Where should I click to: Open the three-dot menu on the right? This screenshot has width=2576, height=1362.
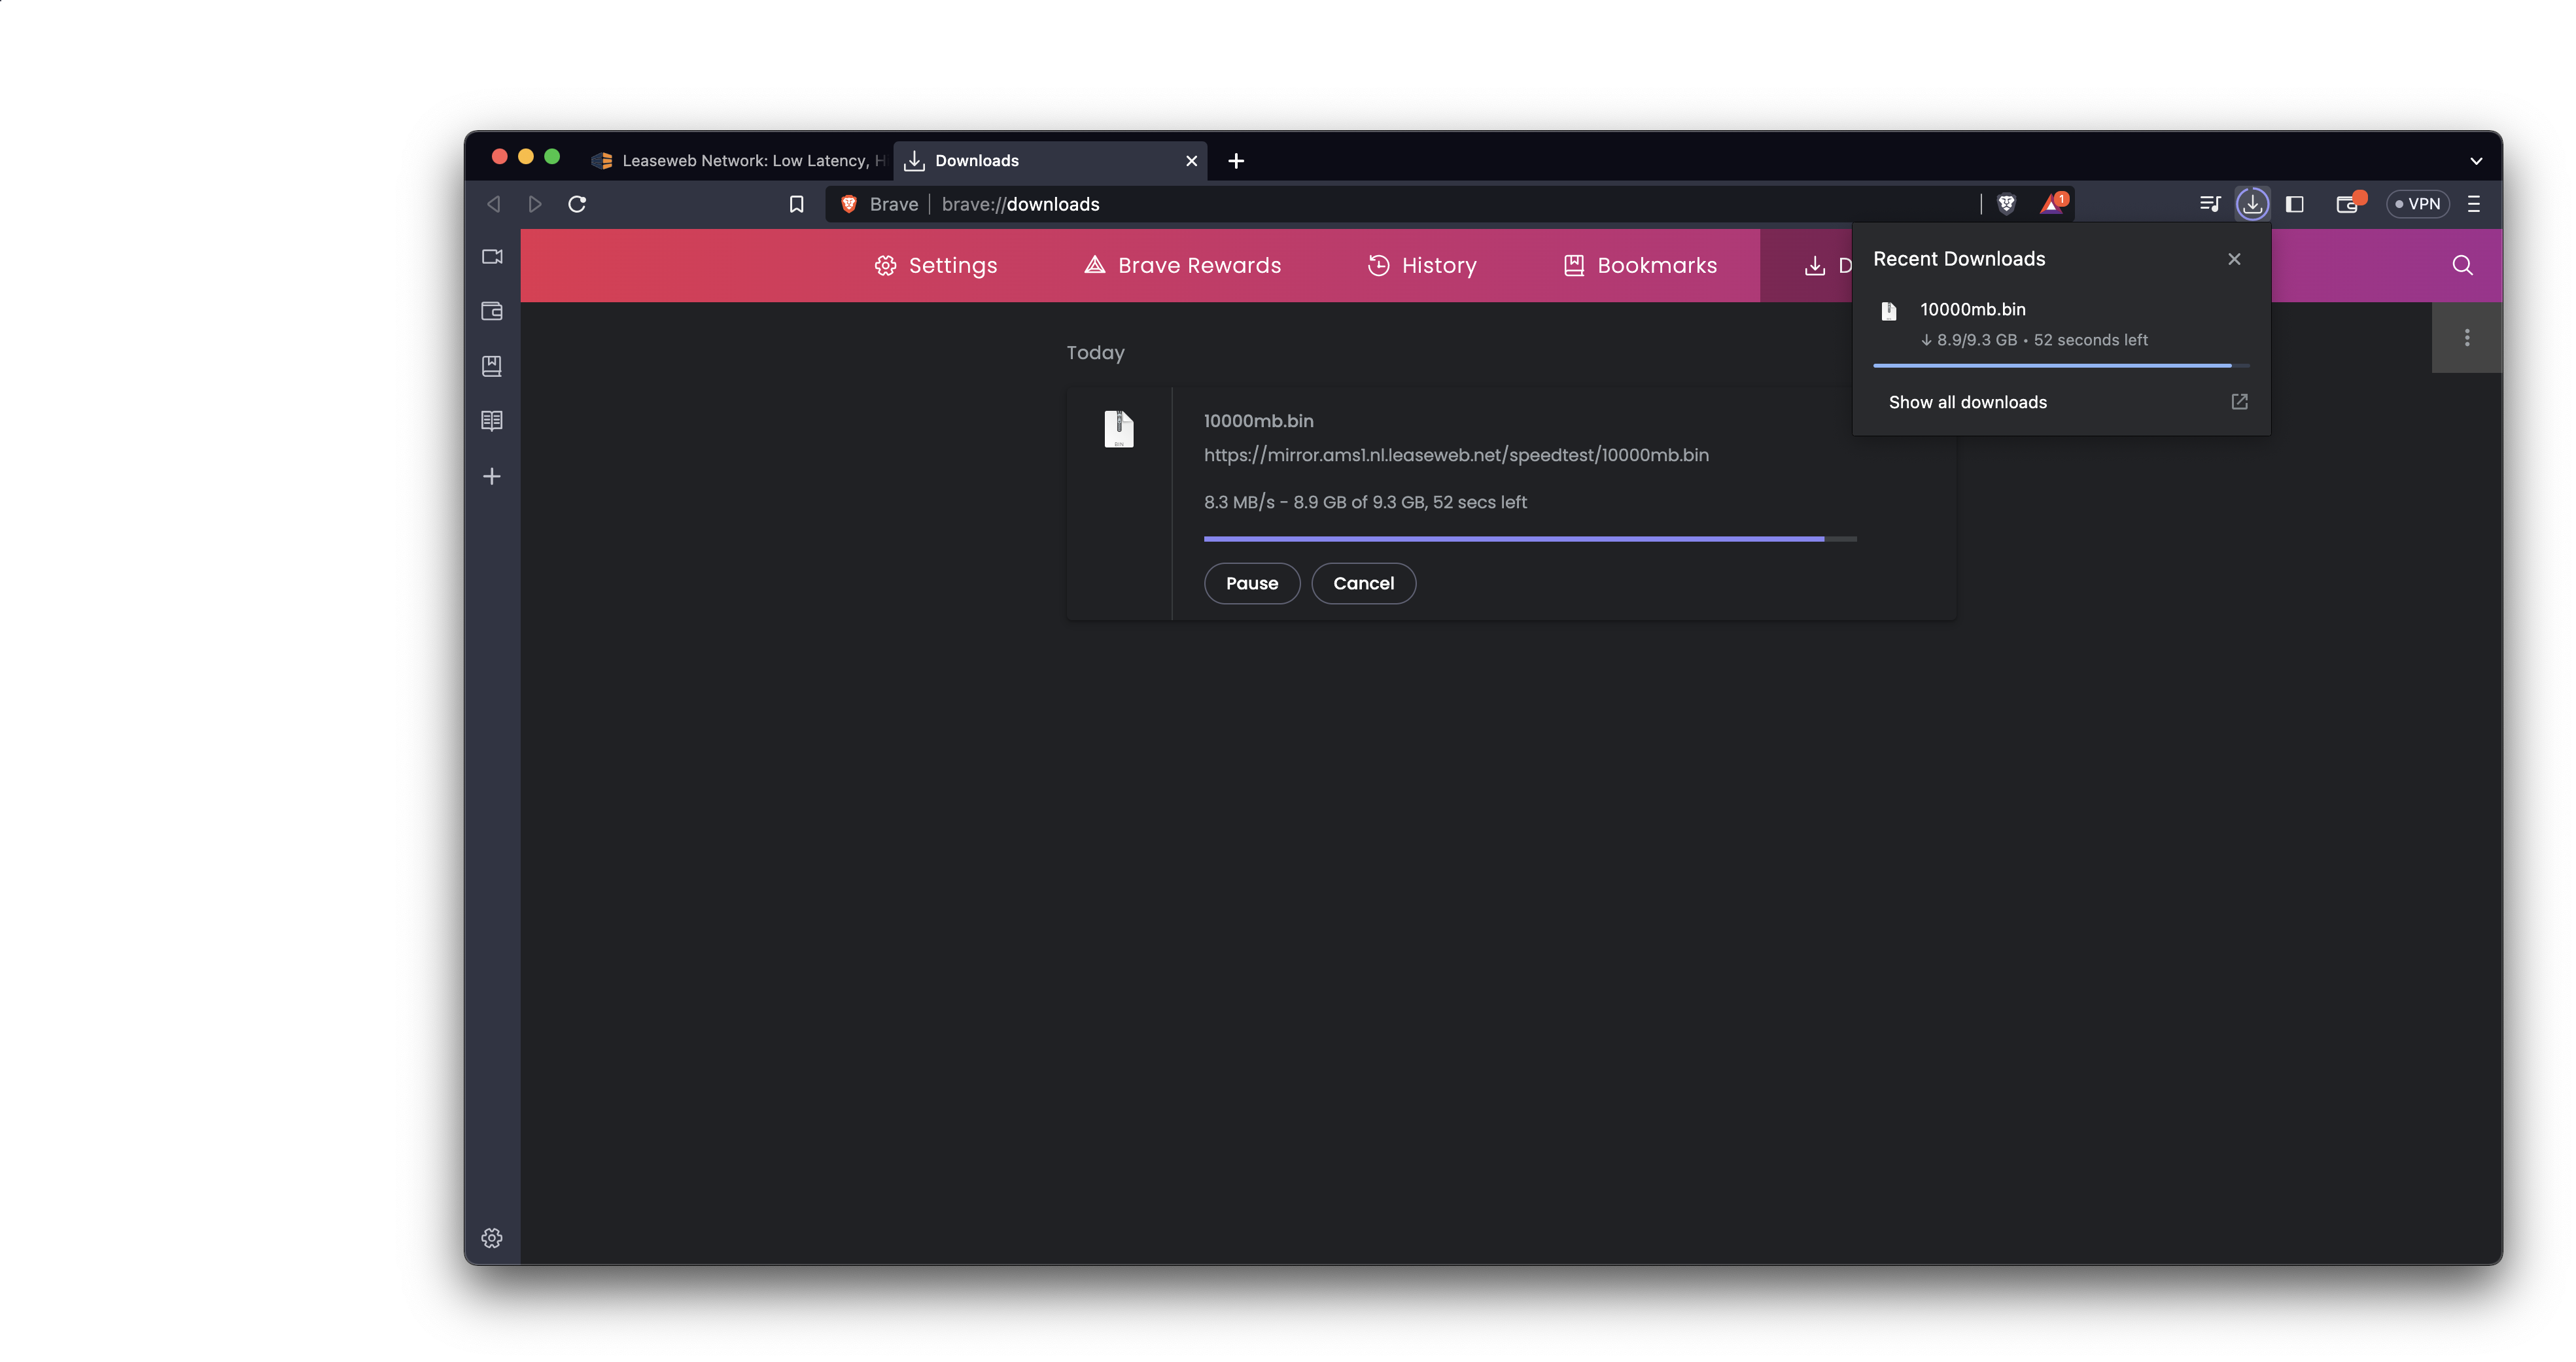pos(2466,337)
